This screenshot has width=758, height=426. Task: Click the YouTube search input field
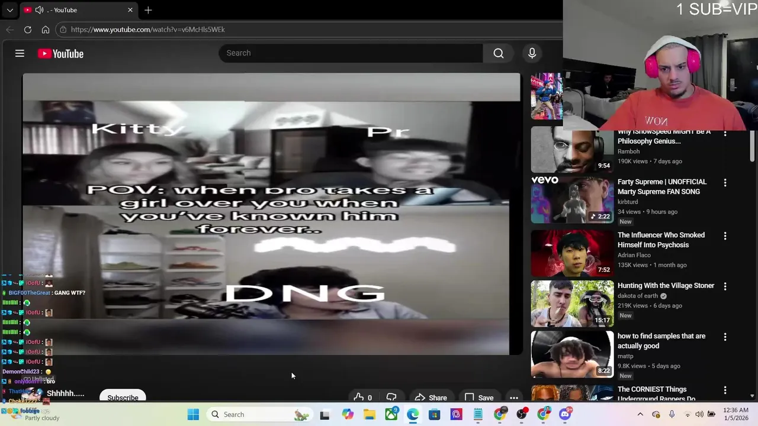(x=351, y=53)
